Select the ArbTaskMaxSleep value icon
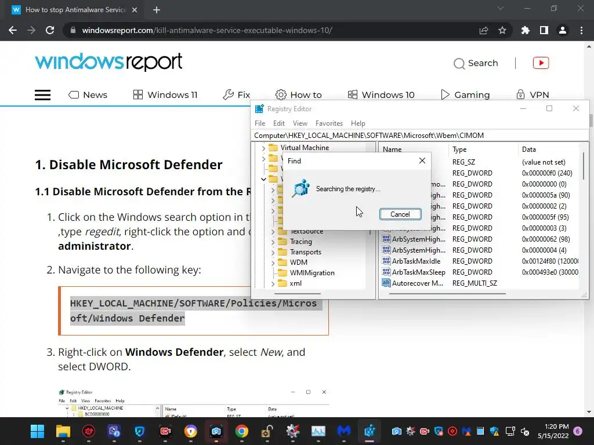The image size is (594, 445). coord(386,272)
